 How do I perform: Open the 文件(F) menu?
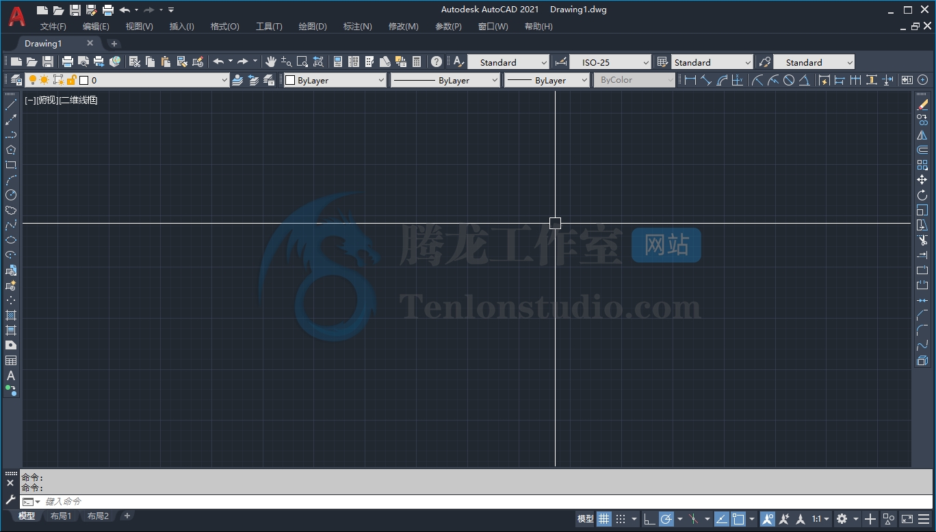(x=53, y=27)
